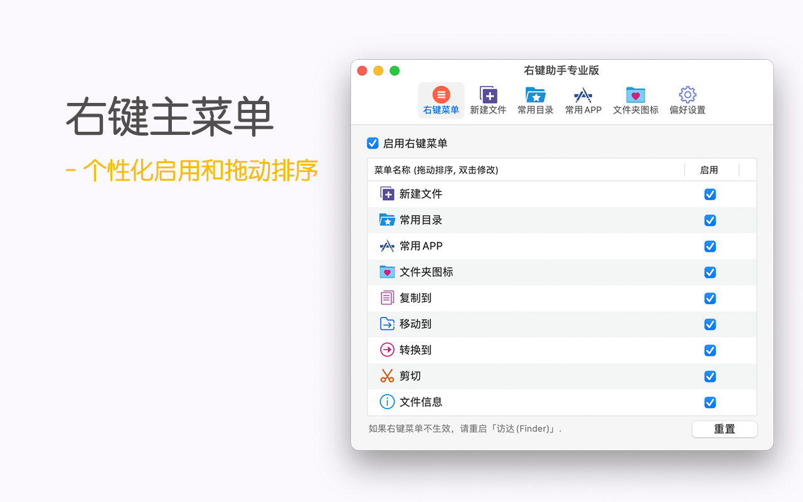Disable the 新建文件 row checkbox
The image size is (803, 502).
click(x=710, y=195)
